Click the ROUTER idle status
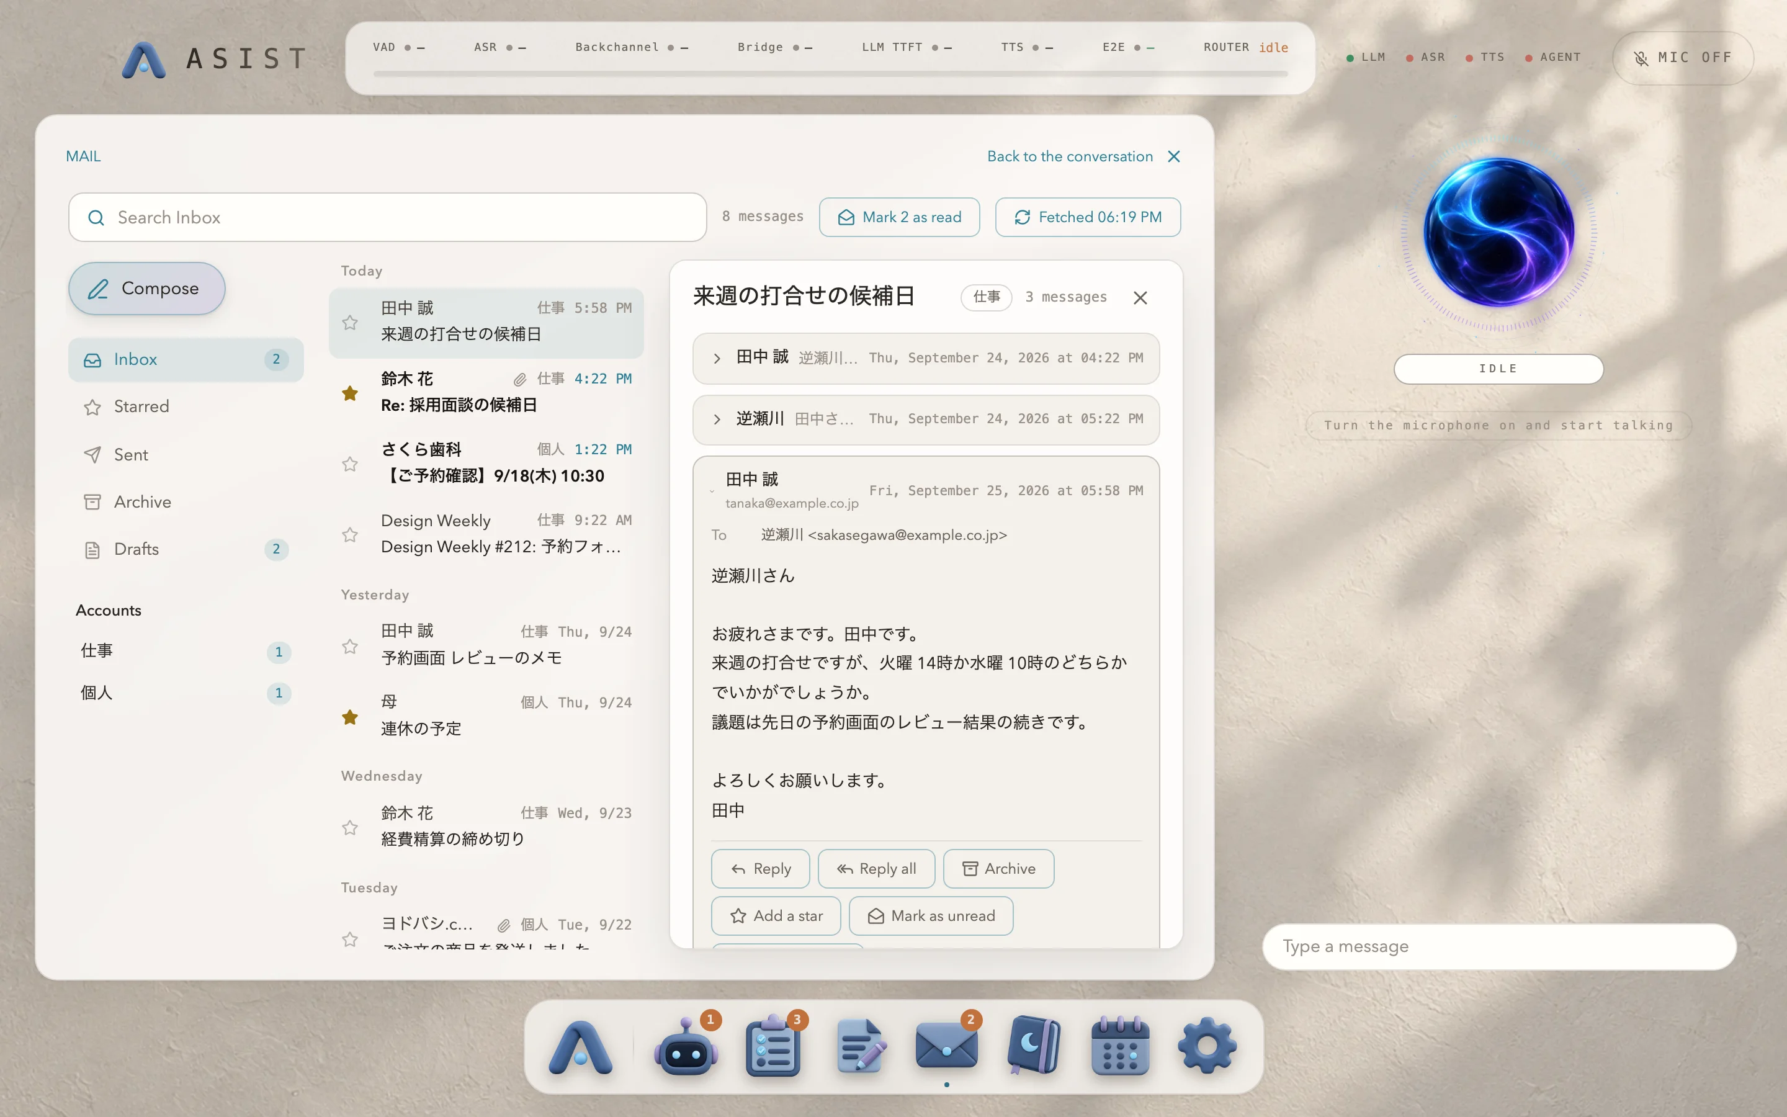1787x1117 pixels. pos(1246,47)
